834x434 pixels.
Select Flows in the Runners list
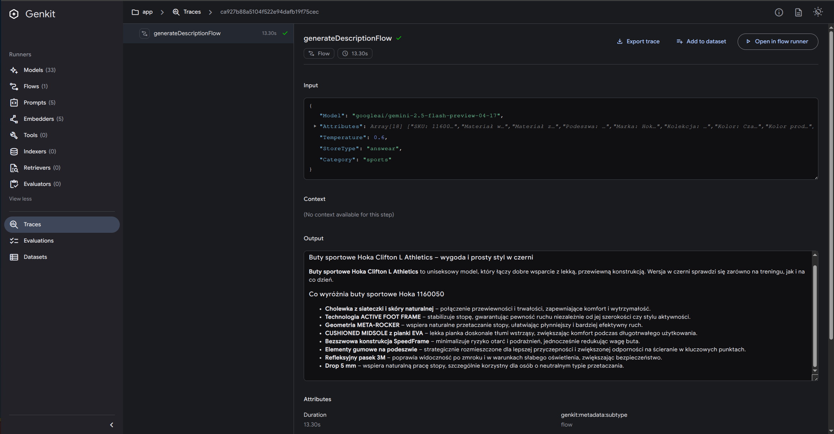[31, 86]
